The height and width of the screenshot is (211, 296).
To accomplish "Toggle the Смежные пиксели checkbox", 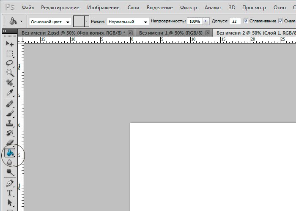I will click(x=281, y=21).
